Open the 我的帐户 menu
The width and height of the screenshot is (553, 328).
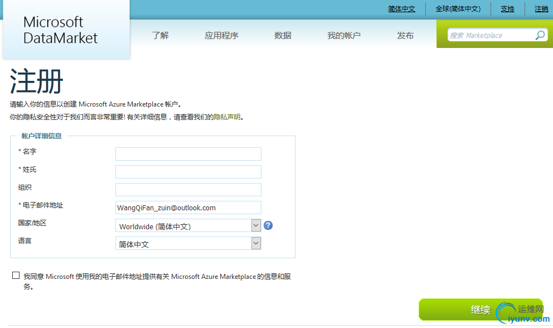(344, 35)
